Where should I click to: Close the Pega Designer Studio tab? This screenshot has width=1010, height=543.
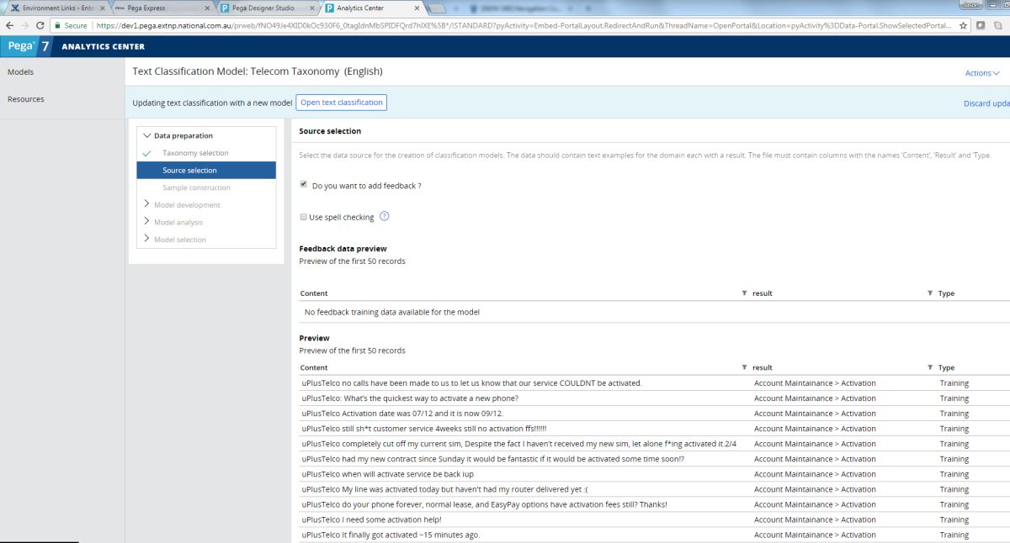tap(312, 8)
